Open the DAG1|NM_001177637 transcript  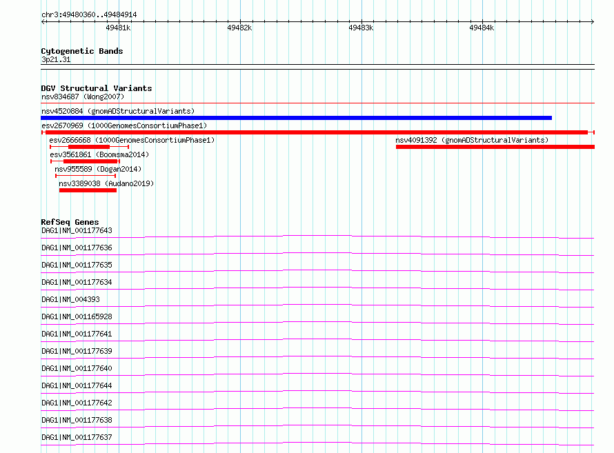coord(77,437)
